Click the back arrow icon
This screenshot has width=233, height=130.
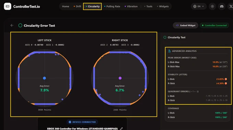[x=12, y=25]
